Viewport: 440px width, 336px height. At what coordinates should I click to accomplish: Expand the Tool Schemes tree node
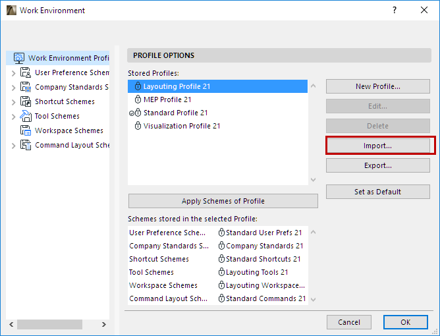click(x=13, y=116)
